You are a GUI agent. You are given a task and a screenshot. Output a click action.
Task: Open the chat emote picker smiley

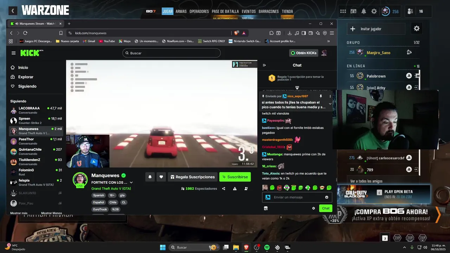(x=327, y=197)
